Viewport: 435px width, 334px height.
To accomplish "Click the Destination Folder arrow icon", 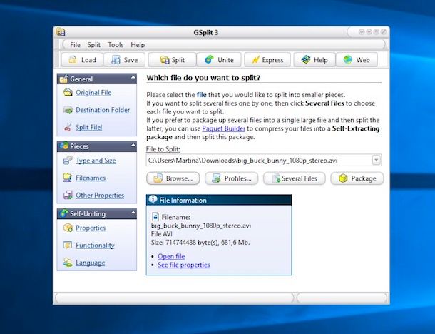I will coord(68,110).
